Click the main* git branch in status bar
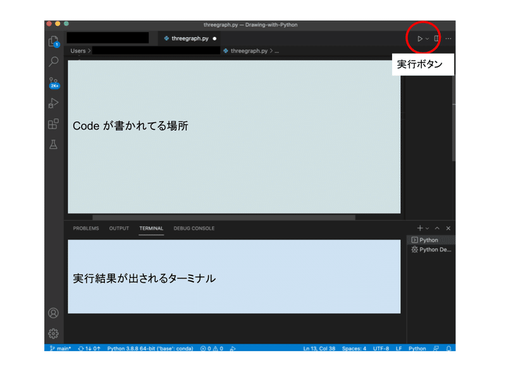Image resolution: width=506 pixels, height=379 pixels. pyautogui.click(x=60, y=349)
